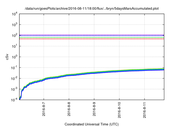Click the 10^-4 y-axis tick label
The image size is (181, 127).
pos(14,100)
